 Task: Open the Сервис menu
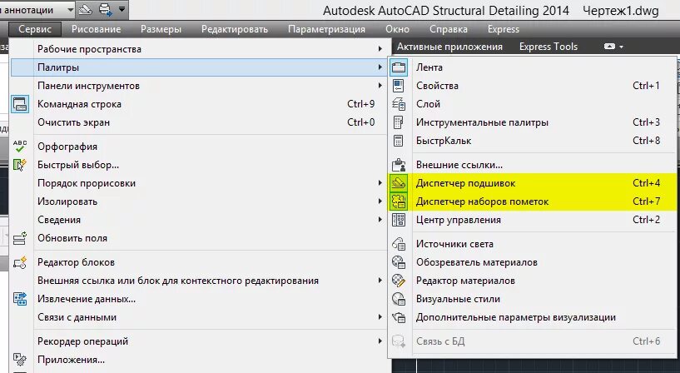(x=35, y=29)
